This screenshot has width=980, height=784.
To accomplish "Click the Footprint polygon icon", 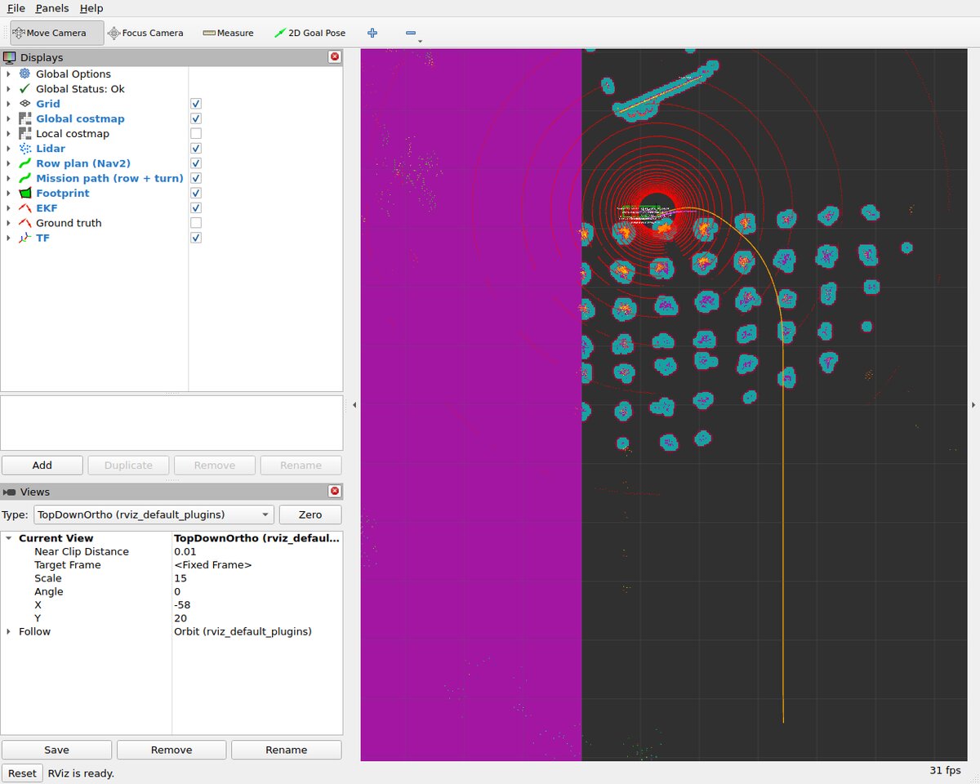I will pos(24,193).
